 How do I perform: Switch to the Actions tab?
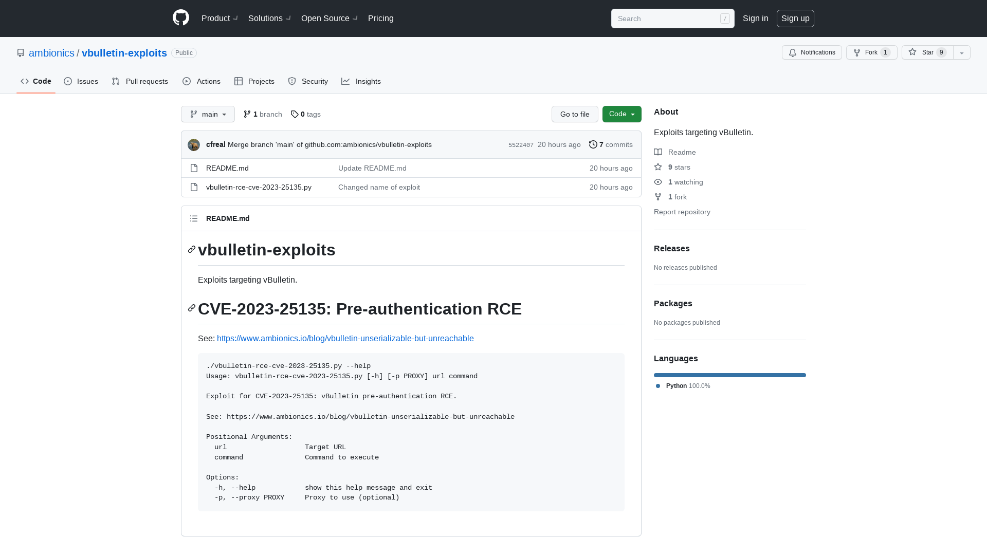pos(202,81)
